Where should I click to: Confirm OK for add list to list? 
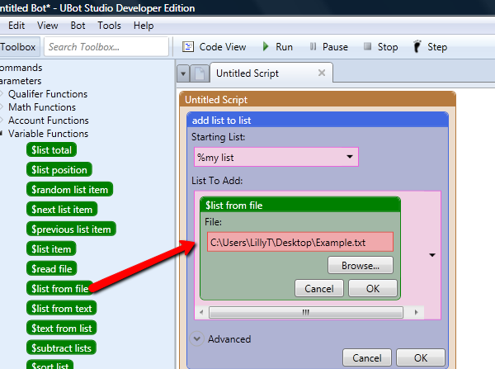point(421,357)
